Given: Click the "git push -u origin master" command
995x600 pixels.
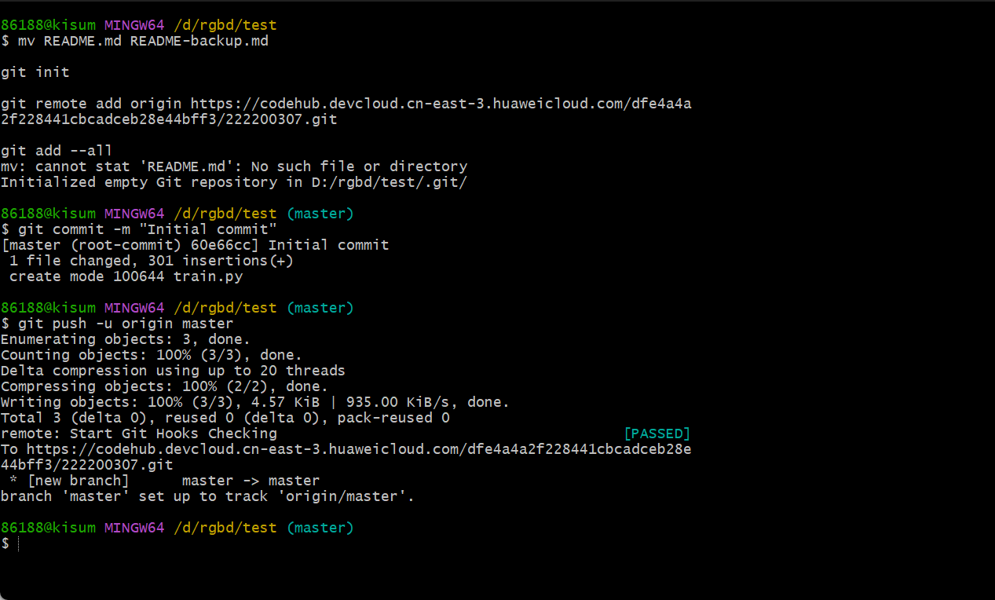Looking at the screenshot, I should click(126, 324).
